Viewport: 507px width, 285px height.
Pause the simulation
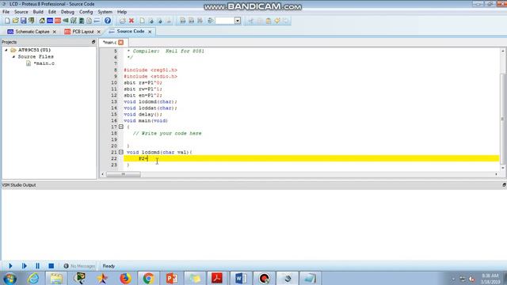pos(37,266)
